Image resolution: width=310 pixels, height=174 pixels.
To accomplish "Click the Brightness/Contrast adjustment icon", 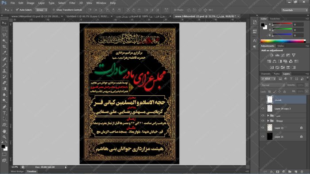I will pyautogui.click(x=271, y=55).
